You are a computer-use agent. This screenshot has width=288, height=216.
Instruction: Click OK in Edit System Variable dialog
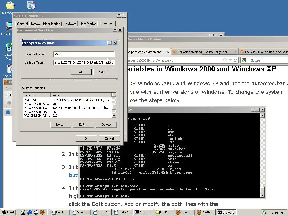pyautogui.click(x=81, y=72)
